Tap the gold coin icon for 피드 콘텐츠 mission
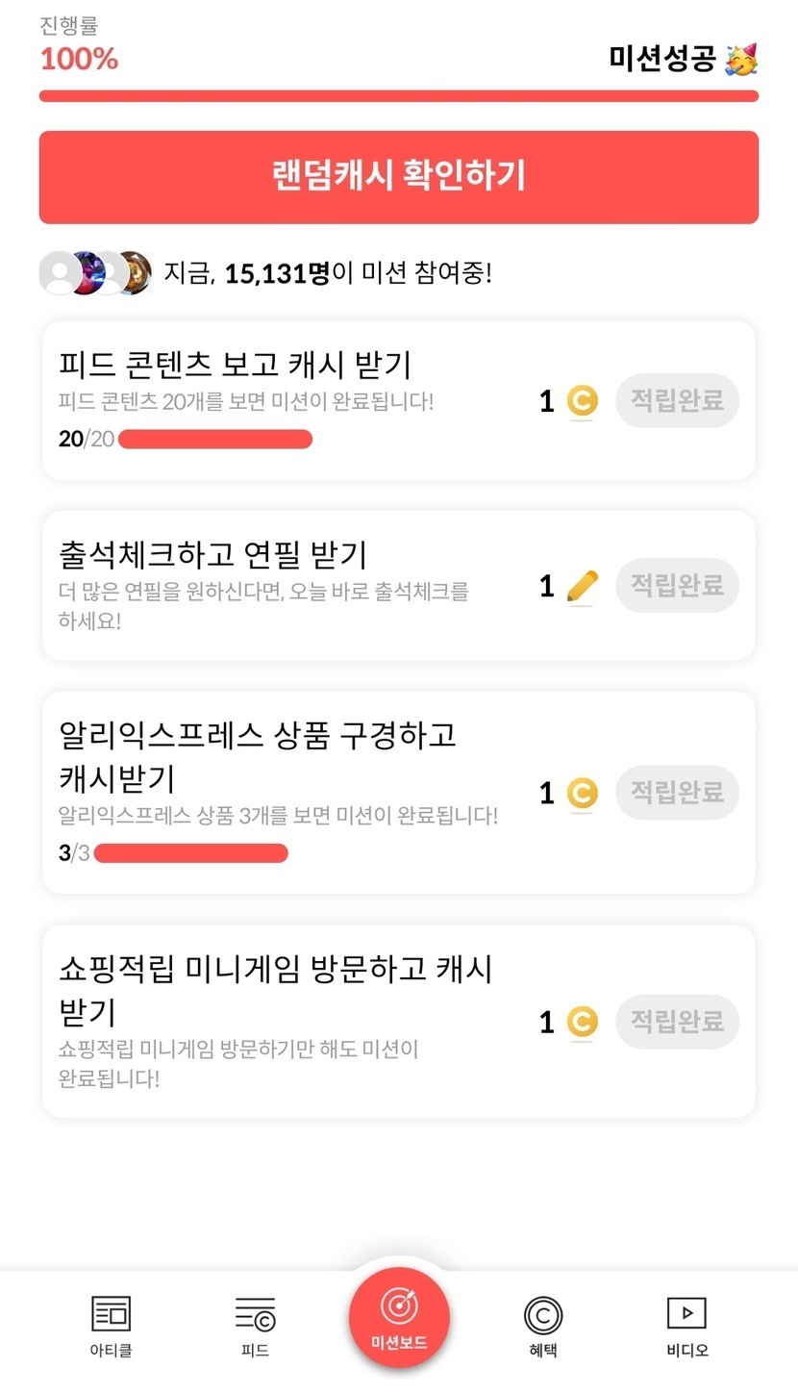This screenshot has width=798, height=1393. point(582,401)
